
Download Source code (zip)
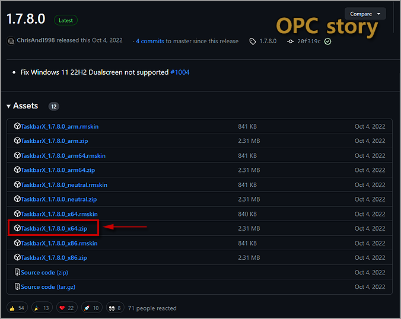pyautogui.click(x=44, y=273)
